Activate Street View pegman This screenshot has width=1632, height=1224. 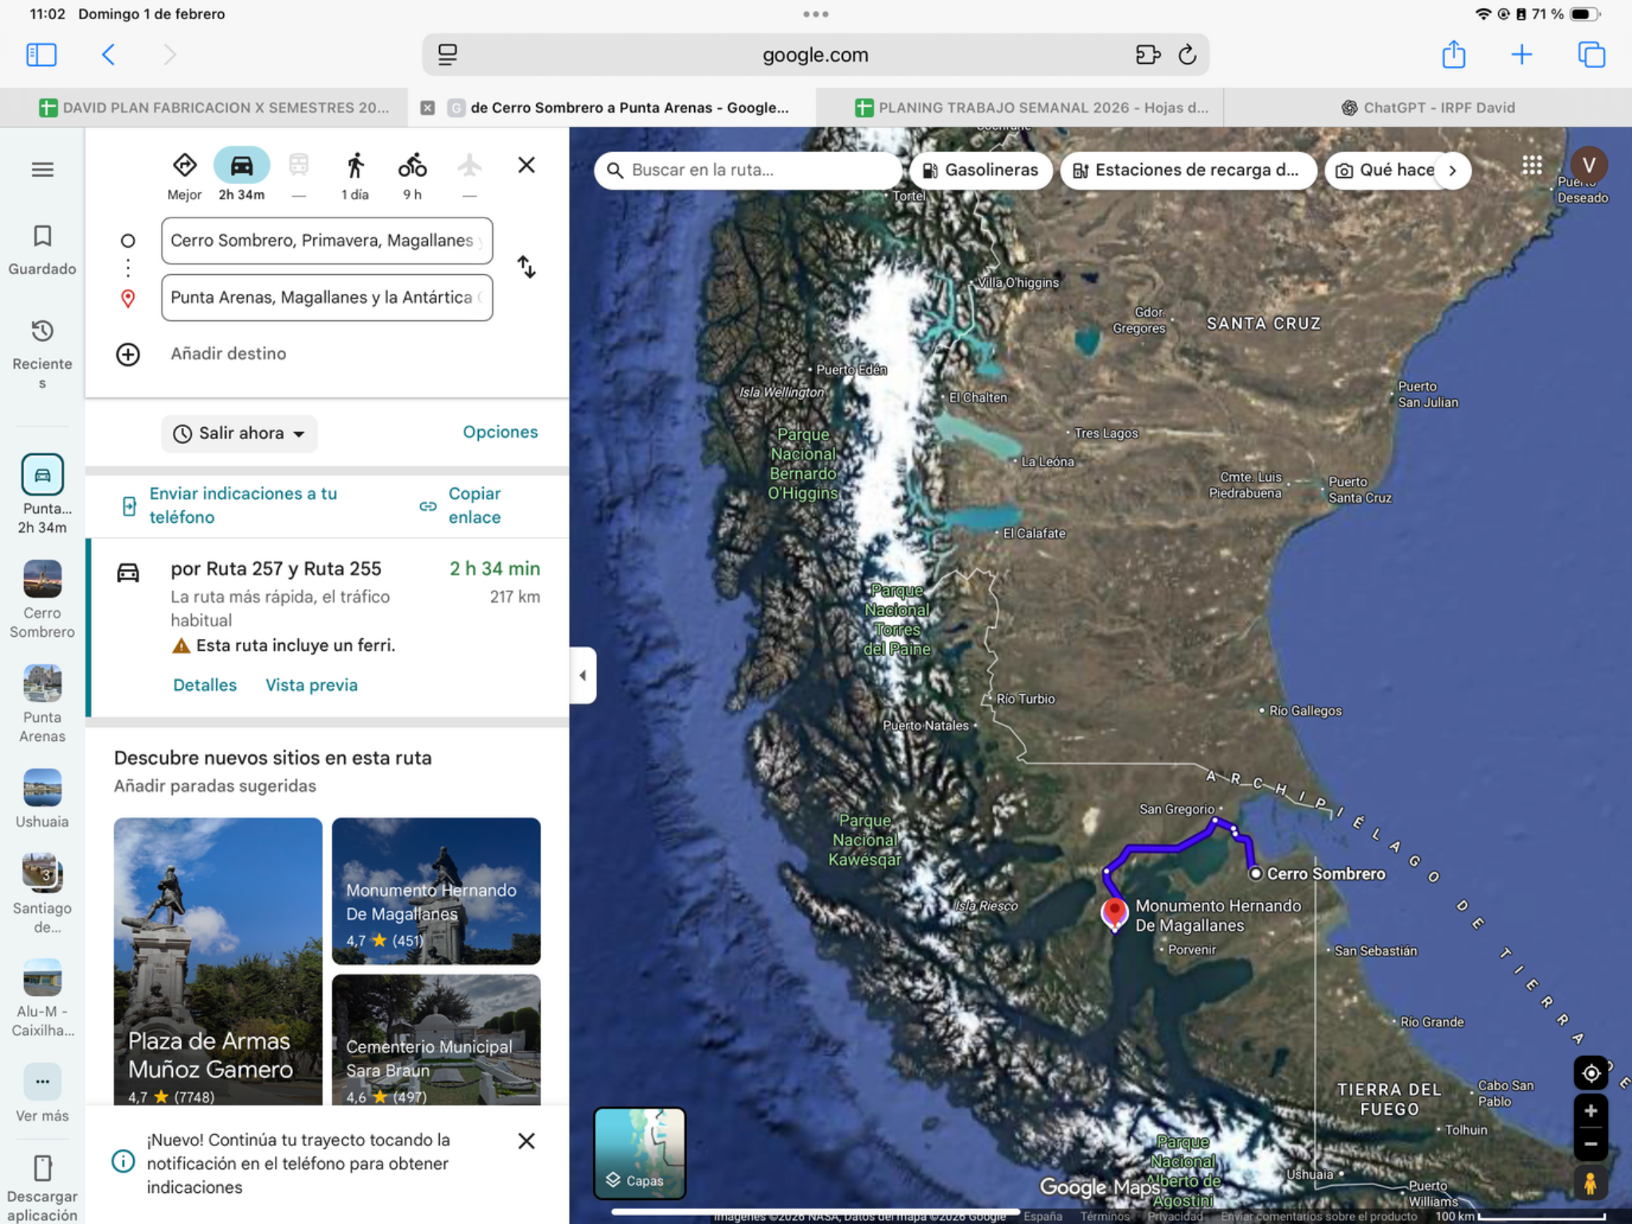click(1591, 1183)
